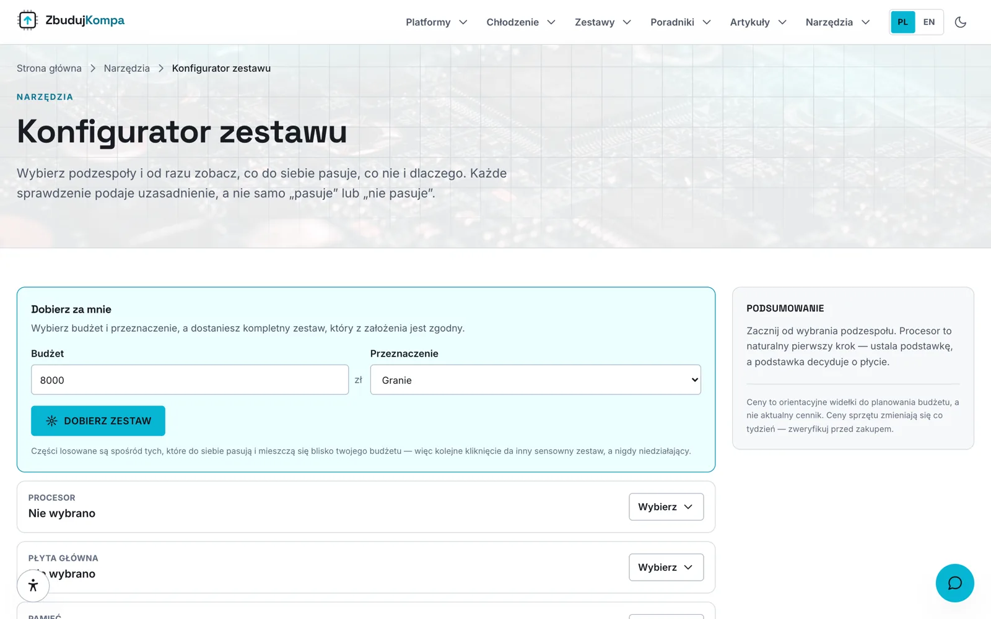Switch language to EN

coord(929,22)
